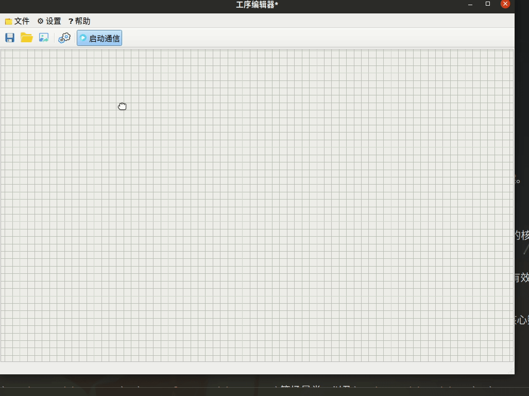This screenshot has height=396, width=529.
Task: Open a file with the yellow folder icon
Action: [x=27, y=38]
